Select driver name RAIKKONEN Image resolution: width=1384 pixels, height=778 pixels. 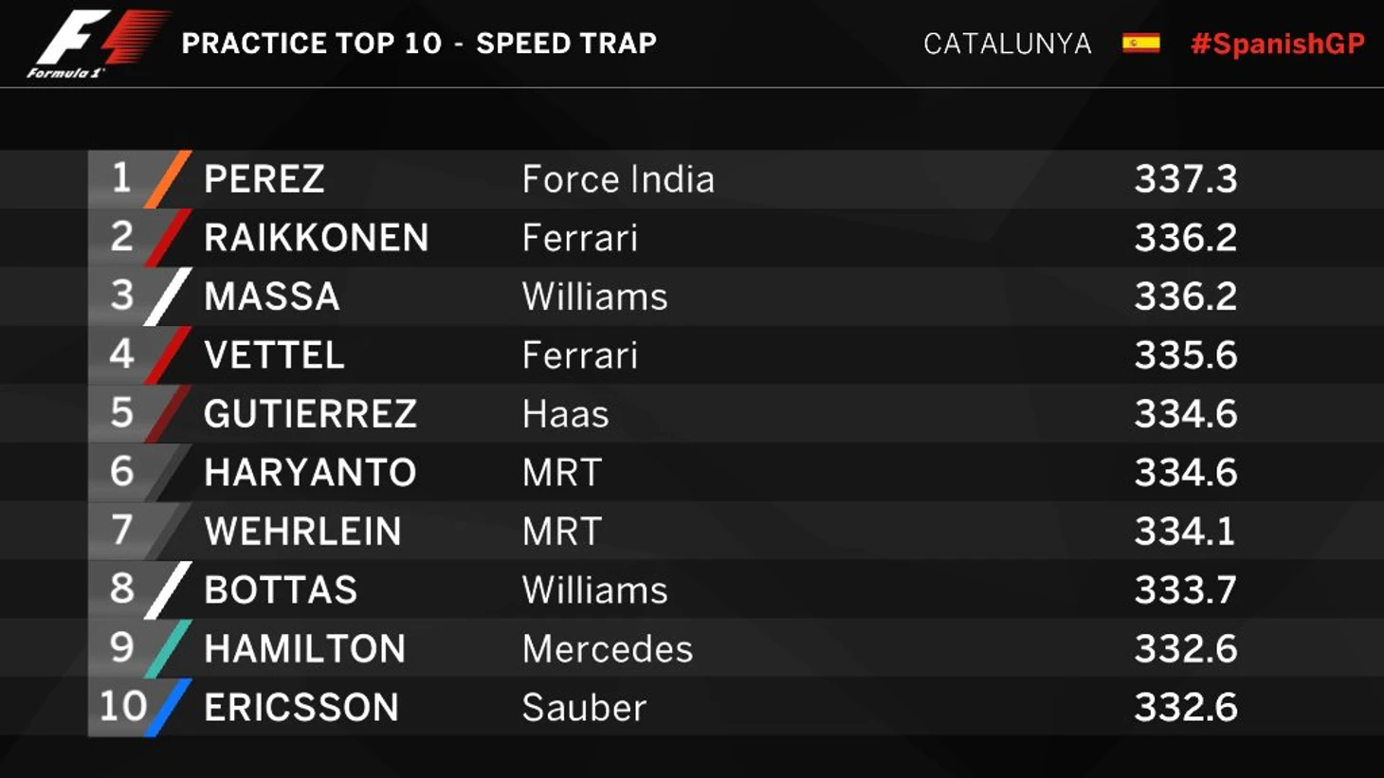317,238
